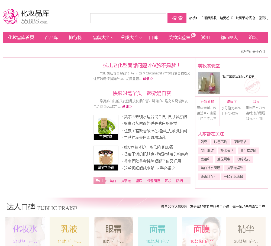Open headline 快跟时髦丫头一起染奶白灰
The height and width of the screenshot is (246, 271).
(x=142, y=93)
